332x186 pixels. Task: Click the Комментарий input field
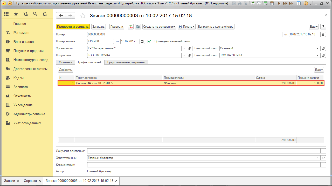tap(204, 165)
